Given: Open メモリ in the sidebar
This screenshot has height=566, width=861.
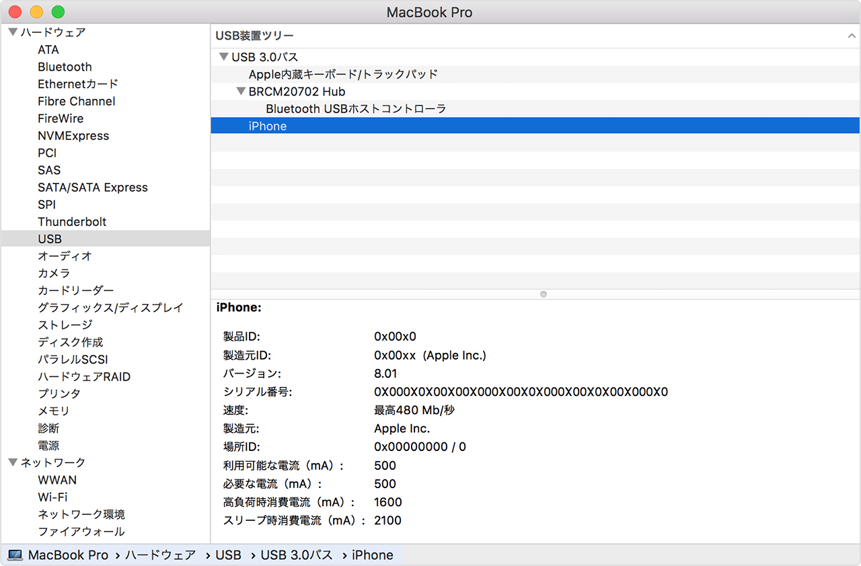Looking at the screenshot, I should point(54,411).
